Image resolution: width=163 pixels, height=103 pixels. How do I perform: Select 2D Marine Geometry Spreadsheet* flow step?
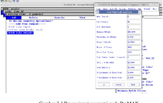[31, 21]
